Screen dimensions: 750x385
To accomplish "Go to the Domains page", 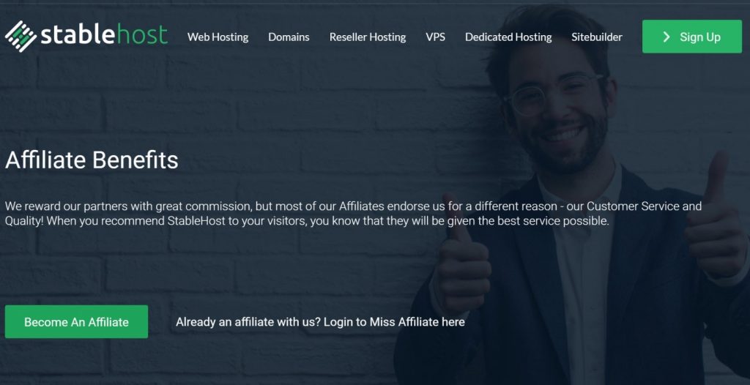I will click(x=289, y=37).
